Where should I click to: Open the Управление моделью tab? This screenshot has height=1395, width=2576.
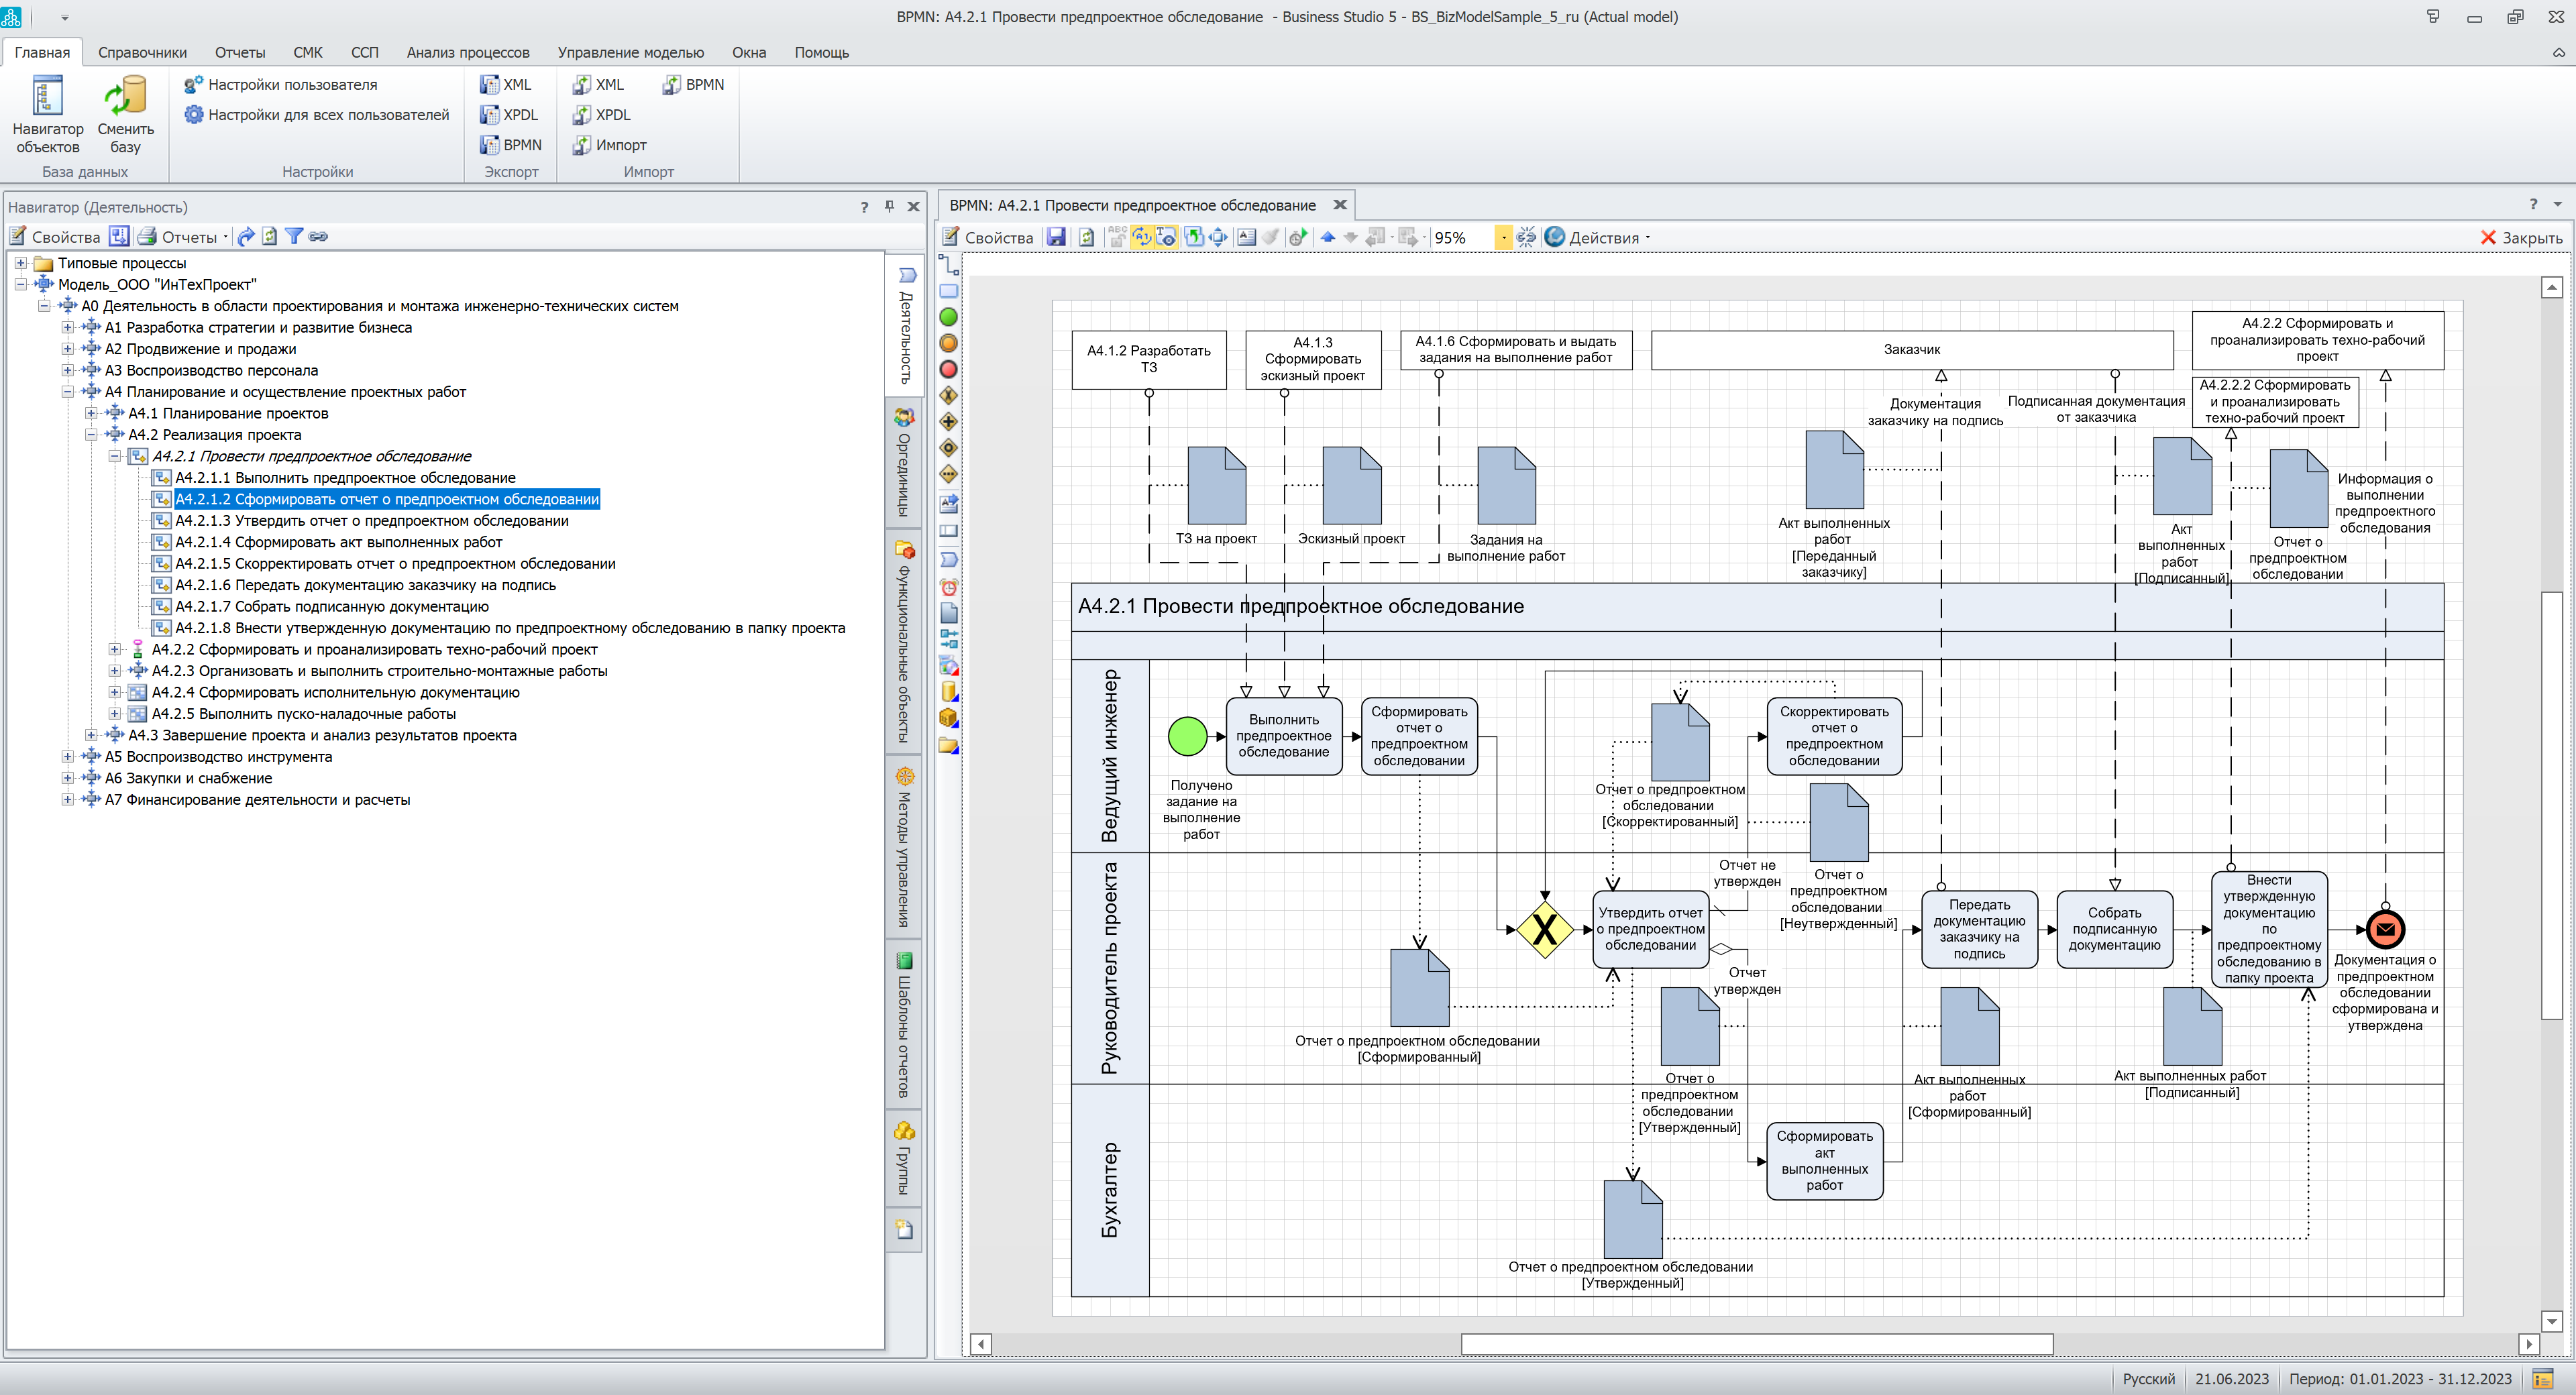point(631,52)
